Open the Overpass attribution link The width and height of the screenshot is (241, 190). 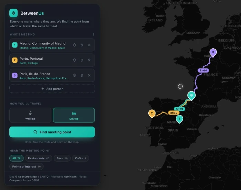[15, 180]
